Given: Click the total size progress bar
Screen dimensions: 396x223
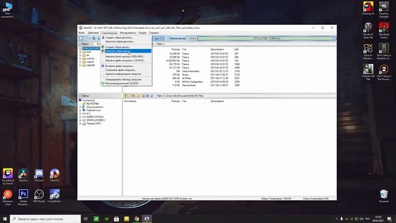Looking at the screenshot, I should tap(267, 38).
